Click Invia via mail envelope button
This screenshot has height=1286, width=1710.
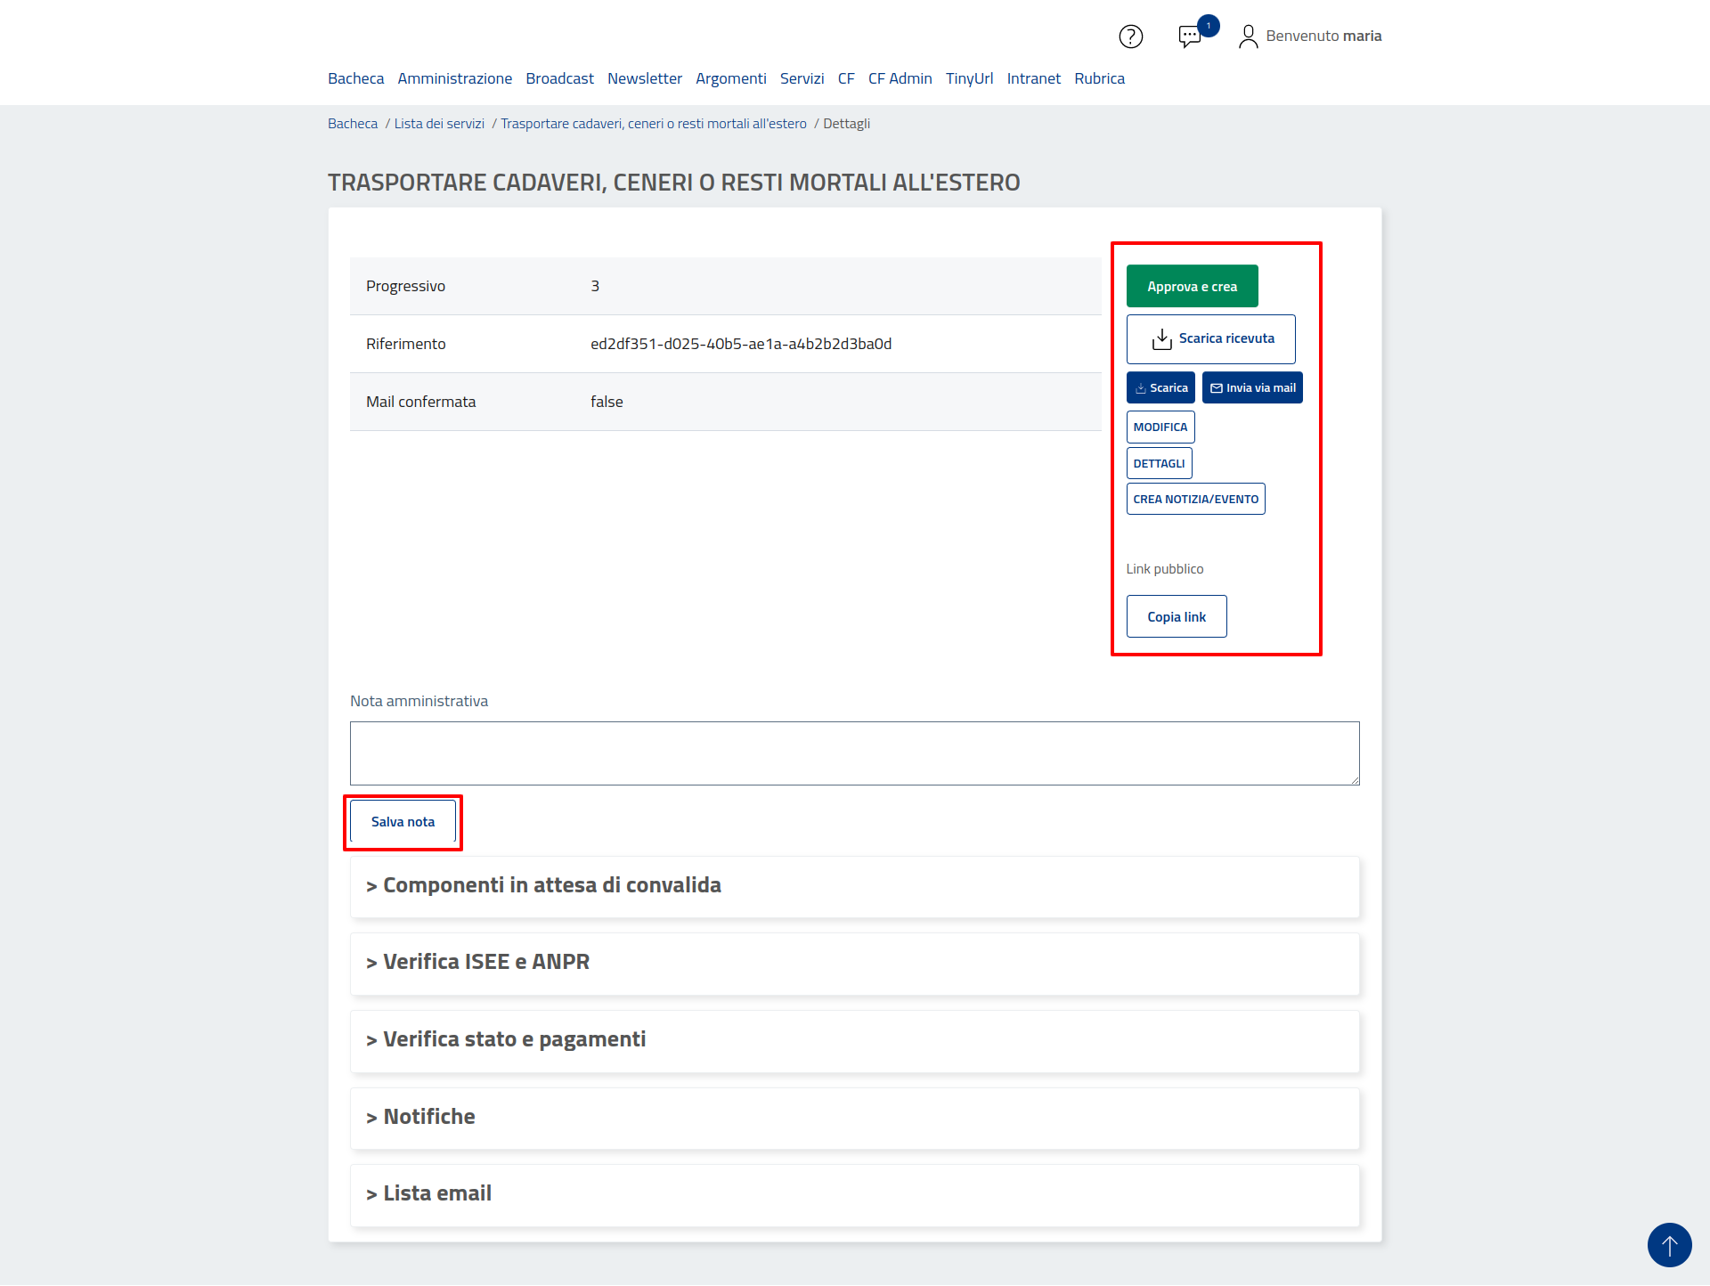coord(1252,387)
